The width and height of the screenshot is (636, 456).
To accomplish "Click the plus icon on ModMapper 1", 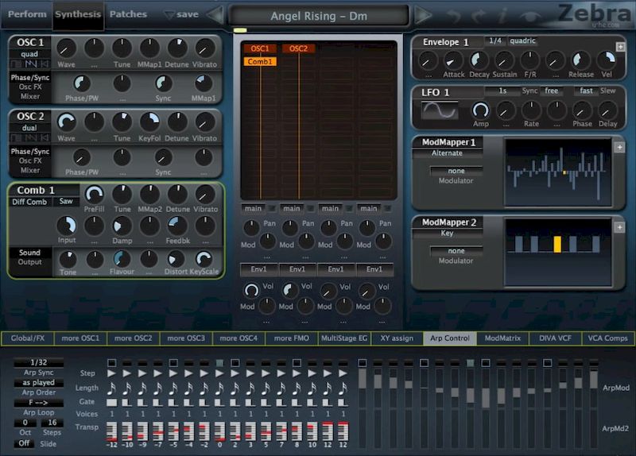I will coord(619,147).
